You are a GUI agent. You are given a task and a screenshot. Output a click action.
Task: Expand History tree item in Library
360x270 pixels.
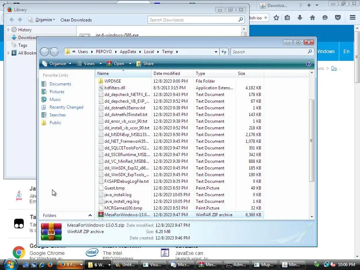point(8,30)
